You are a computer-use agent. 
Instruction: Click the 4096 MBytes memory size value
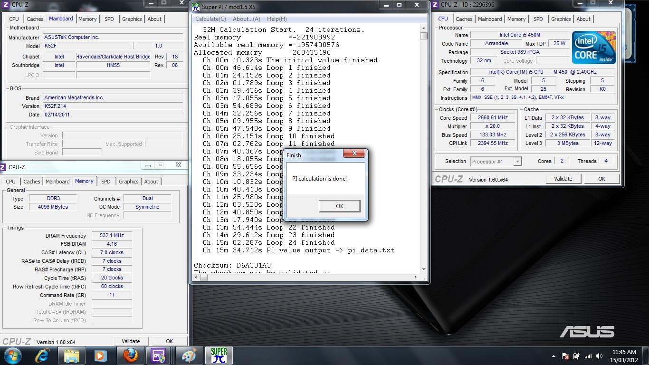point(53,207)
